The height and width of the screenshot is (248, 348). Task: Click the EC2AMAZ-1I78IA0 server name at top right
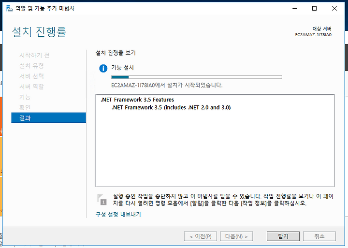pyautogui.click(x=313, y=35)
